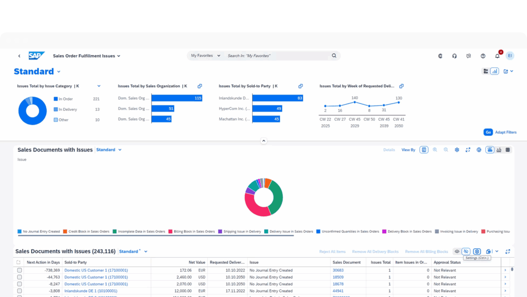Open Sales Order Fulfillment Issues title menu
The image size is (527, 297).
point(87,56)
